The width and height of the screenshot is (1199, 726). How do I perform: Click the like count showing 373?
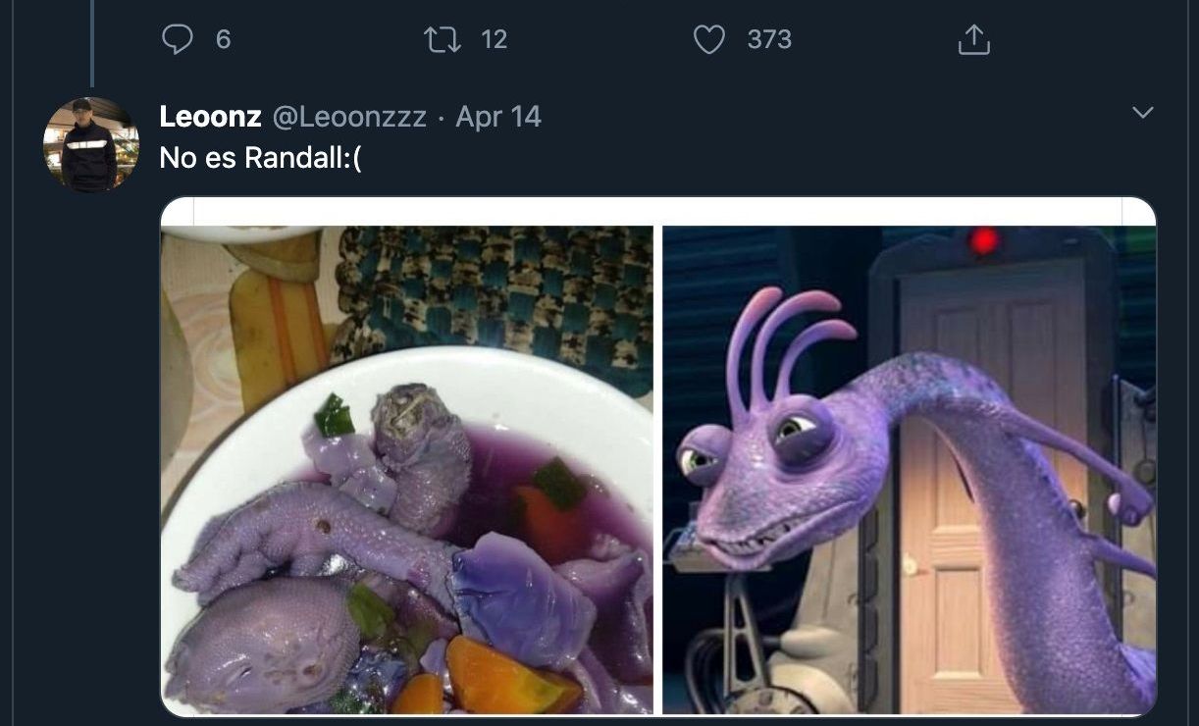click(769, 39)
